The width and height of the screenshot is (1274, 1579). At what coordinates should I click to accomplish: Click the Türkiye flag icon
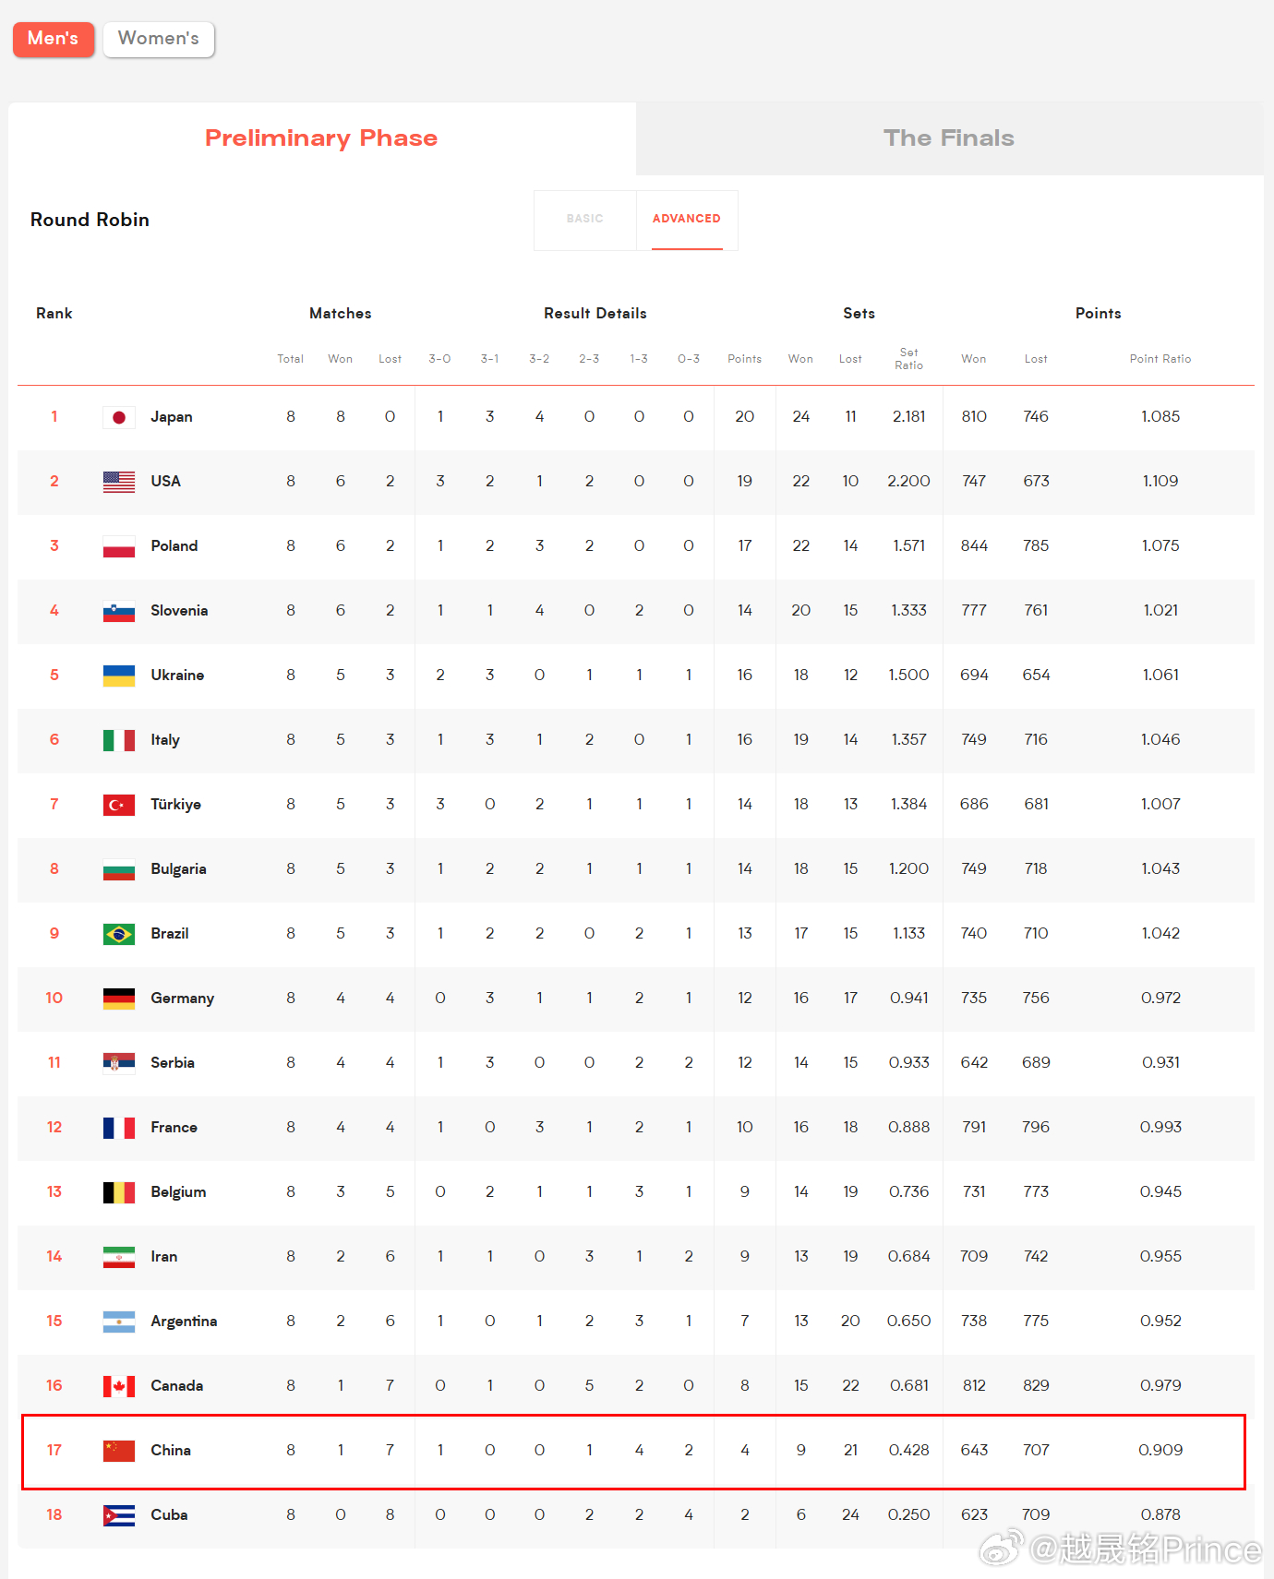[119, 805]
